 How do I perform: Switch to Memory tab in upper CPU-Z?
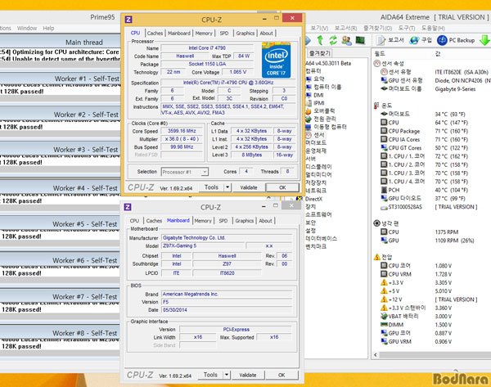pos(204,34)
